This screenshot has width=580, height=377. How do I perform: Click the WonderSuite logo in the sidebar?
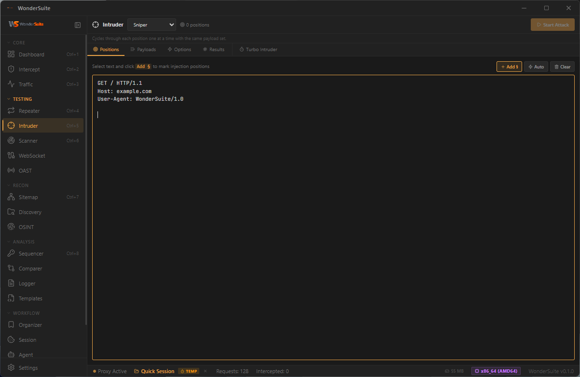tap(26, 24)
